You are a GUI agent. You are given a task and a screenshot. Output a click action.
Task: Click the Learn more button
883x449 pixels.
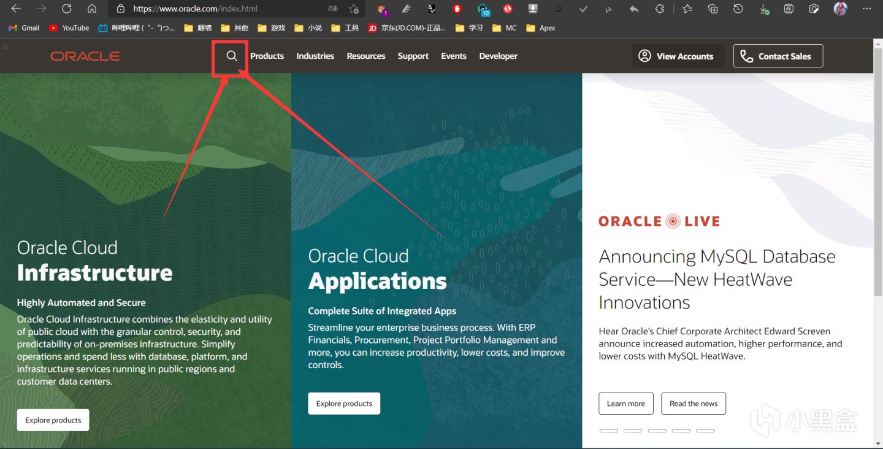point(626,404)
